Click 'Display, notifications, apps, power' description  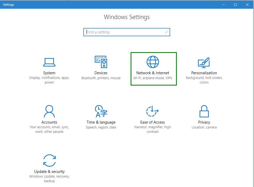pos(49,80)
